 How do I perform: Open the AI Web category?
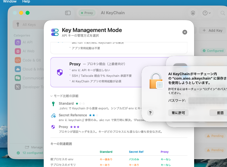coord(27,51)
